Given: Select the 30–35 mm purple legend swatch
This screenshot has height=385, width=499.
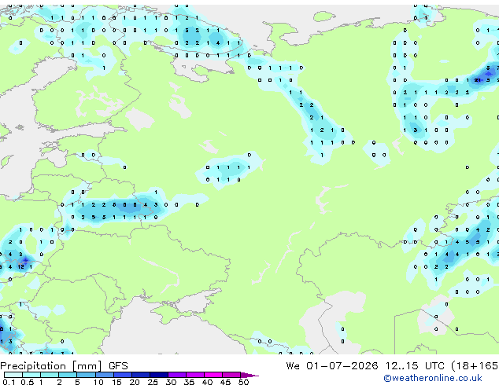Looking at the screenshot, I should click(x=177, y=375).
